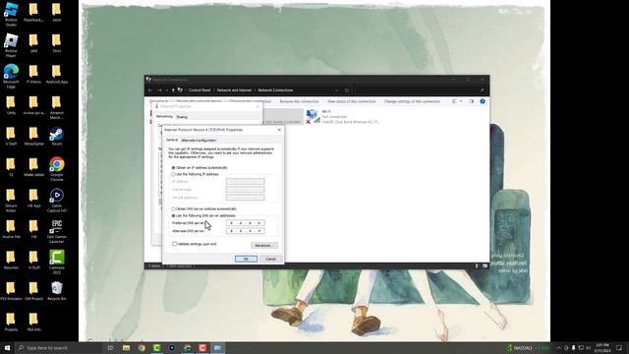Click Rename this connection in toolbar
This screenshot has width=629, height=354.
299,101
